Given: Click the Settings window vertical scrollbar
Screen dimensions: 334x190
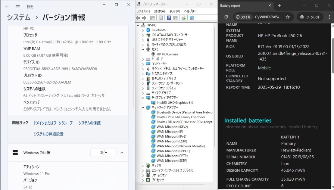Looking at the screenshot, I should coord(134,77).
